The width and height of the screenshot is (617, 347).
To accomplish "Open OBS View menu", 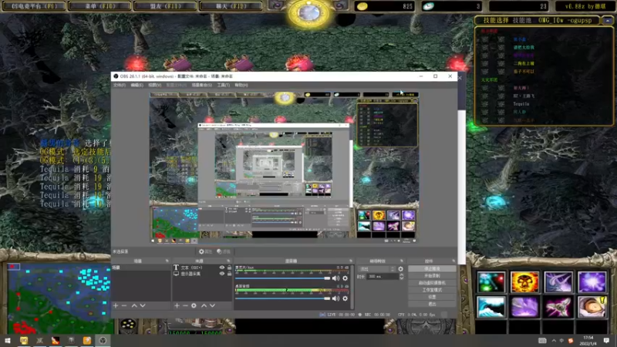I will tap(155, 85).
